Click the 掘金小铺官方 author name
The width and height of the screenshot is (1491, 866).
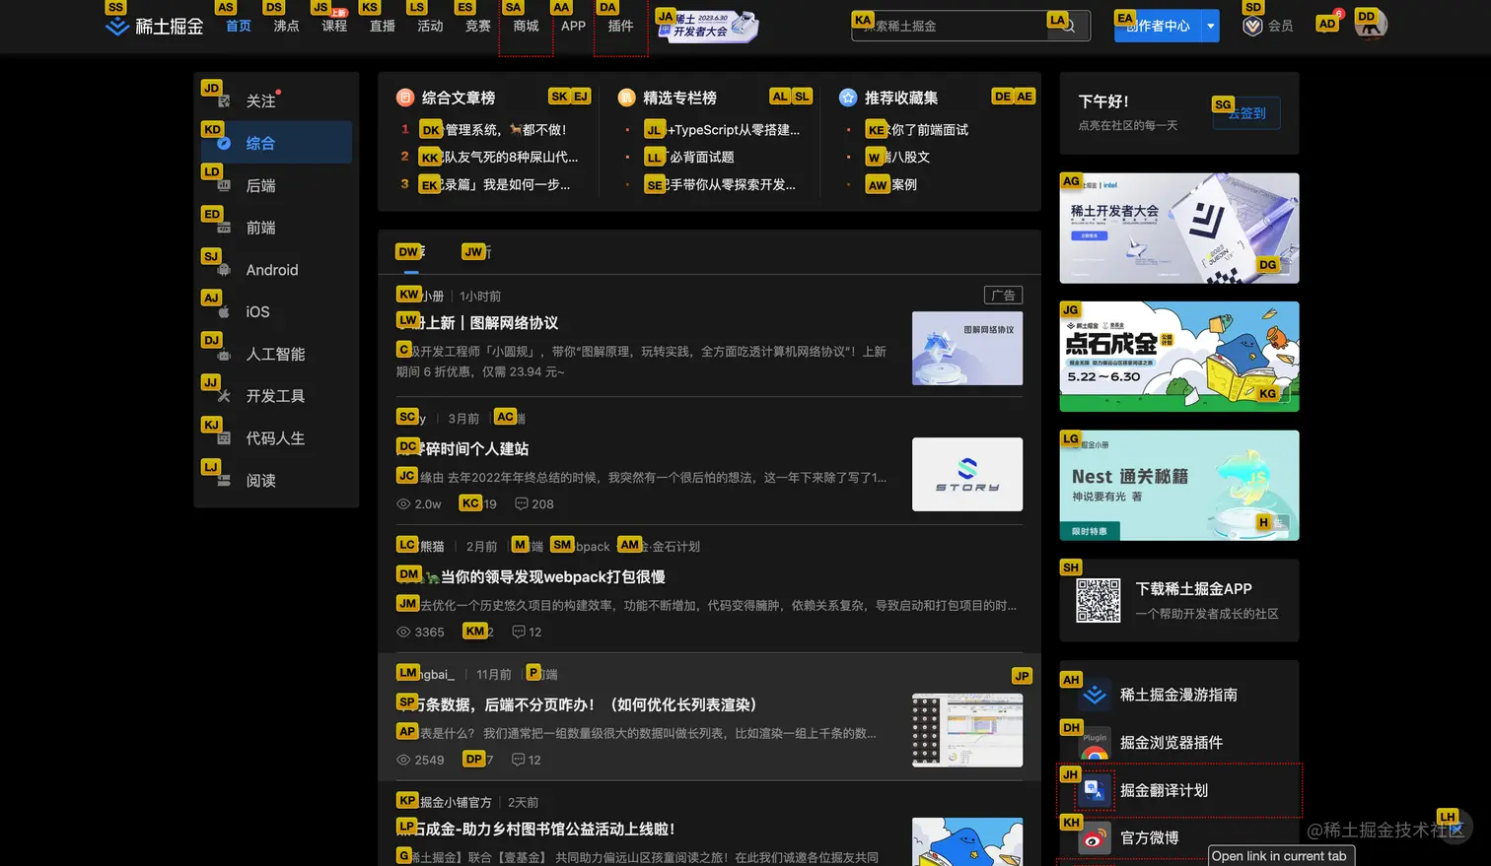445,802
